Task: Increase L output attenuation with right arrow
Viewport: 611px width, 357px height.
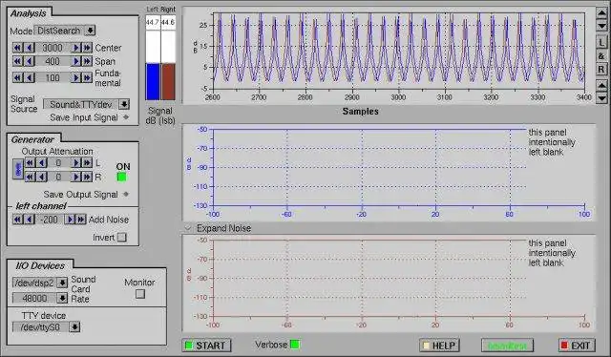Action: [76, 162]
